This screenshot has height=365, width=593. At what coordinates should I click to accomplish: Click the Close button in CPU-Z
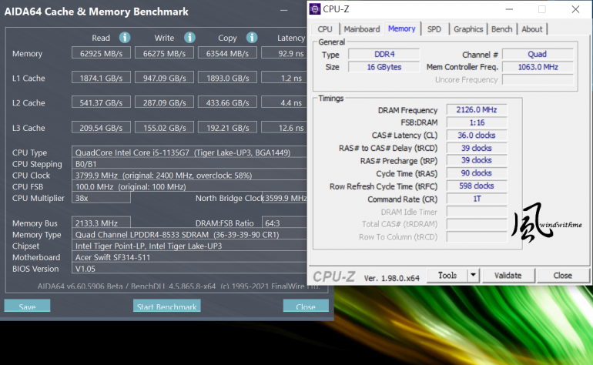(562, 275)
